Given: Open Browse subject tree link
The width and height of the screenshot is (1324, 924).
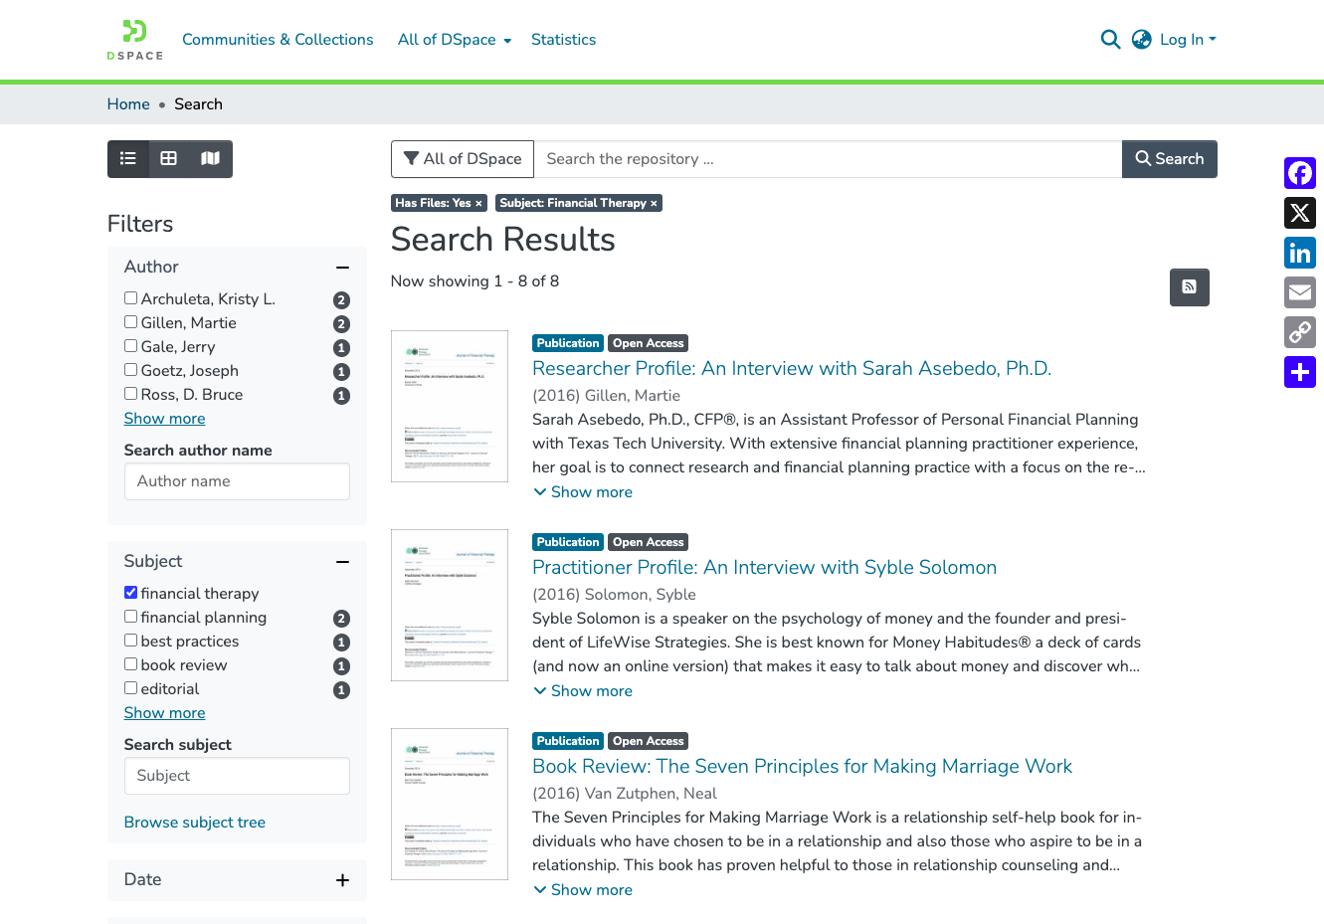Looking at the screenshot, I should tap(195, 823).
